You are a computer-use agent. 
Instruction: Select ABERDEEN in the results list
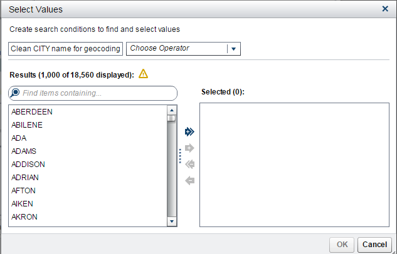(32, 112)
